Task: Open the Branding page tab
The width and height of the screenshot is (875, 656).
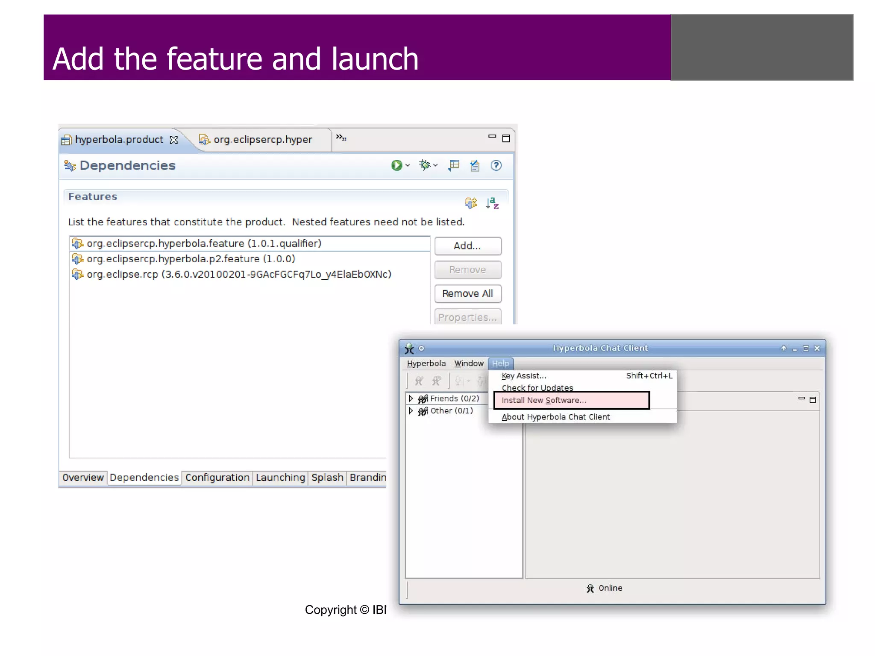Action: 367,477
